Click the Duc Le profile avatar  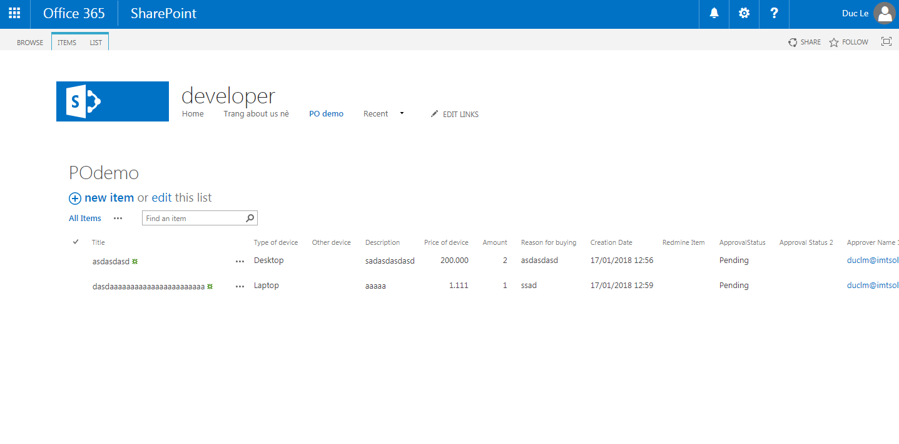[x=884, y=14]
